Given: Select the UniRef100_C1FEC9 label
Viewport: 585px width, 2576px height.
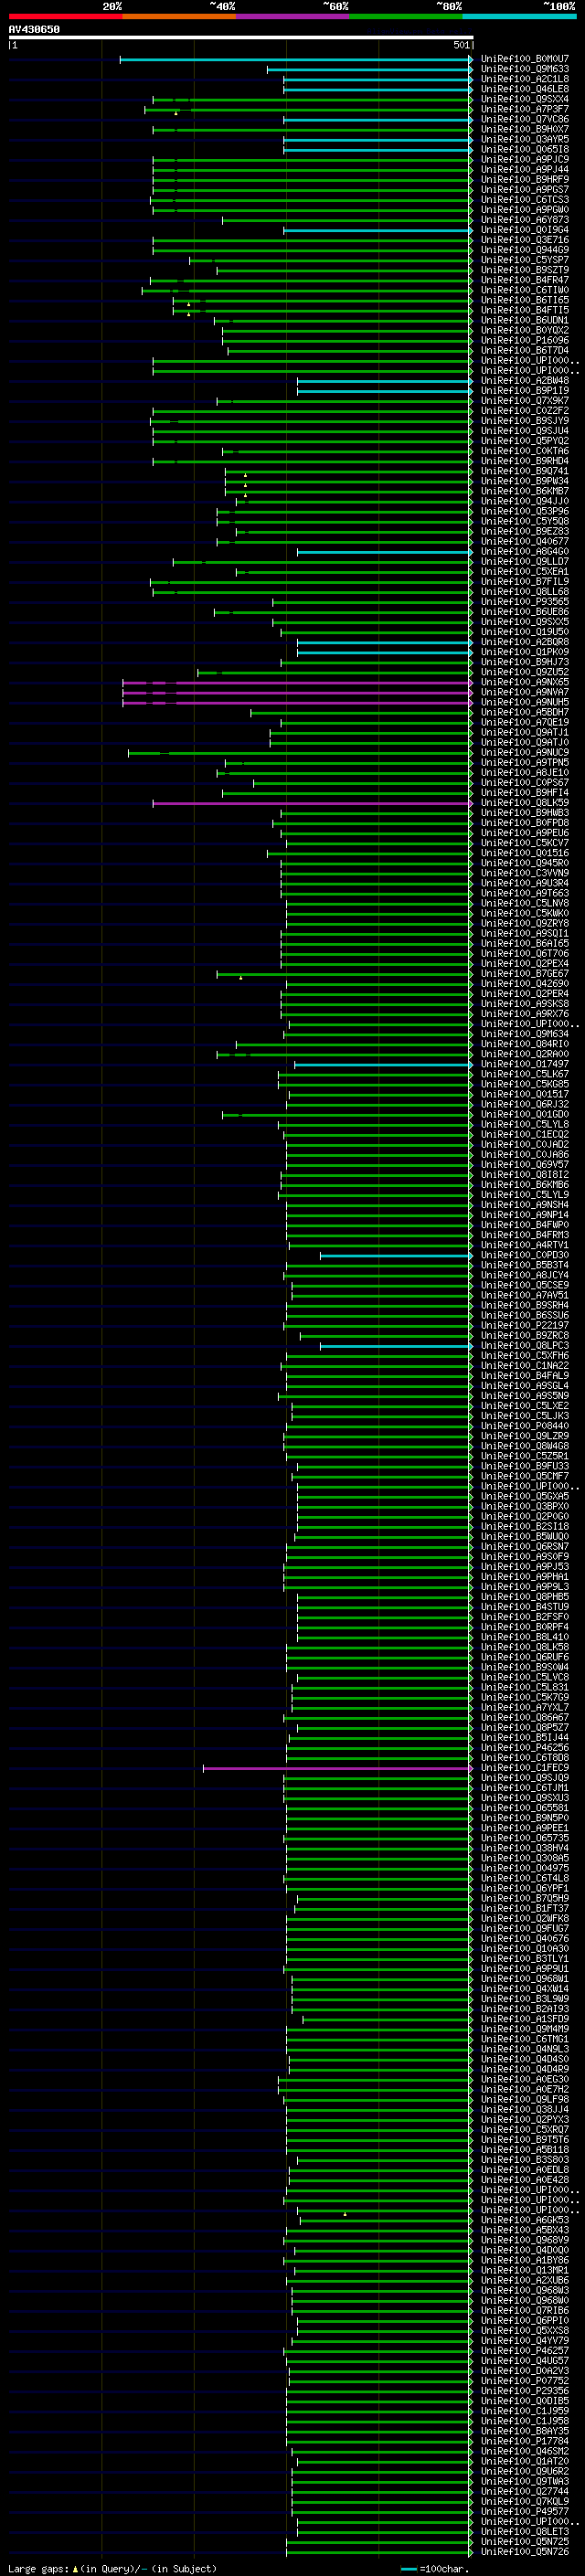Looking at the screenshot, I should [x=525, y=1769].
